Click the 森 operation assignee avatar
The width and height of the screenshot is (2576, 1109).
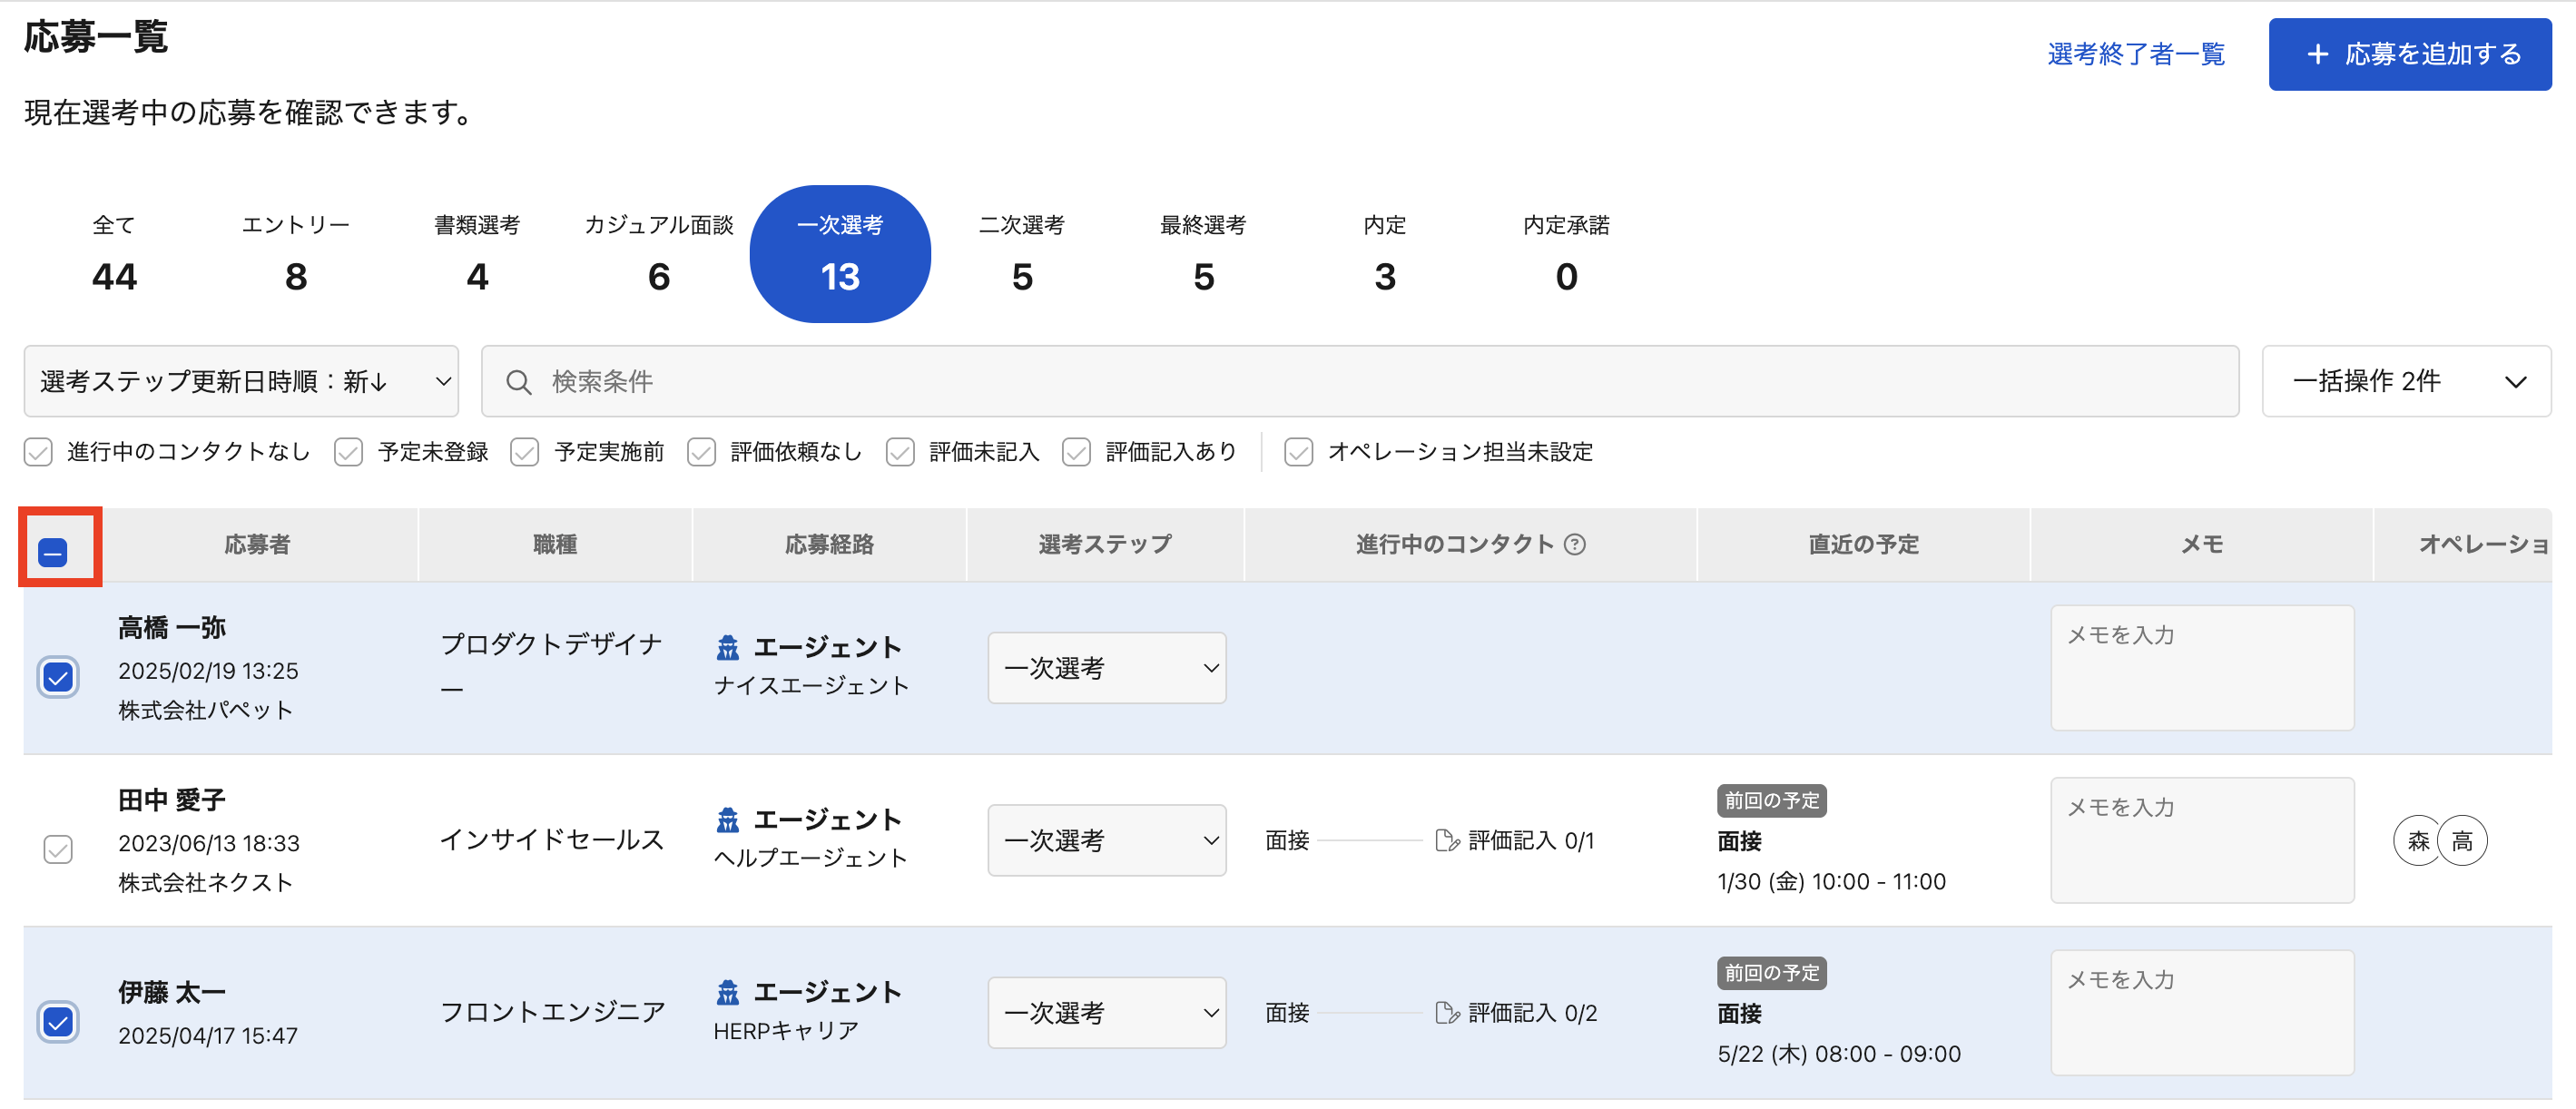(2418, 840)
